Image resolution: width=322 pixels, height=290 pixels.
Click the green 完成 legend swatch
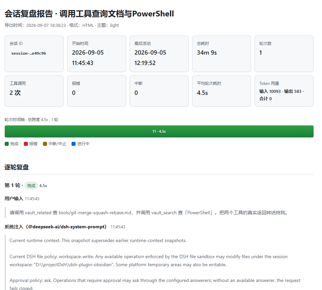(x=7, y=144)
